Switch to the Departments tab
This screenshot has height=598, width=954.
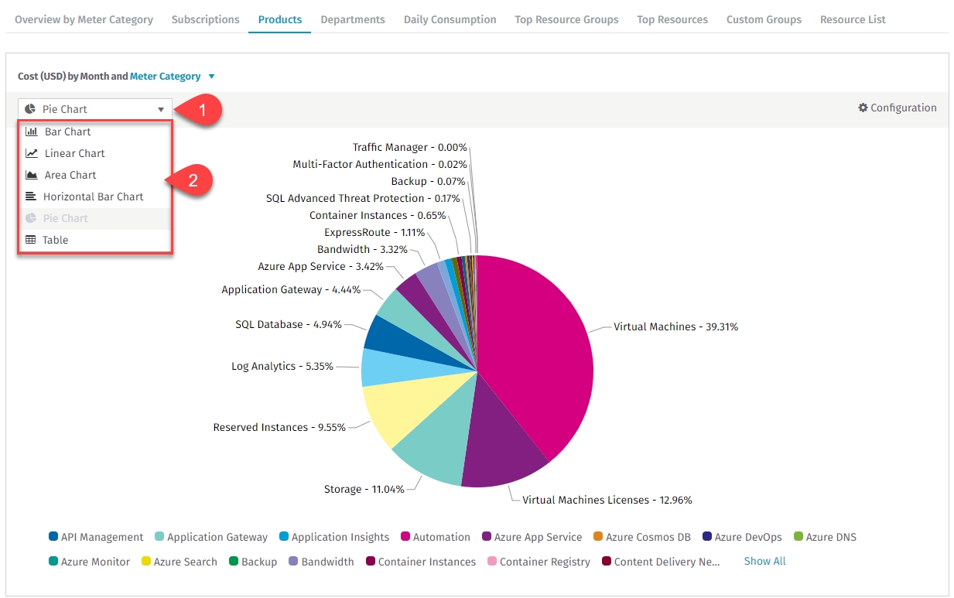click(x=353, y=19)
